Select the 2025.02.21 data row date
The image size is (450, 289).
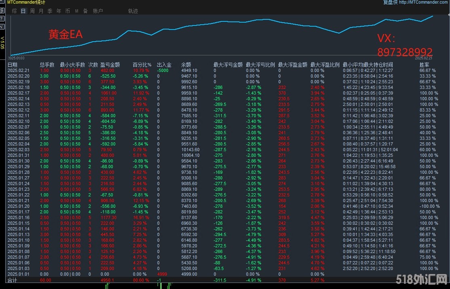click(19, 70)
